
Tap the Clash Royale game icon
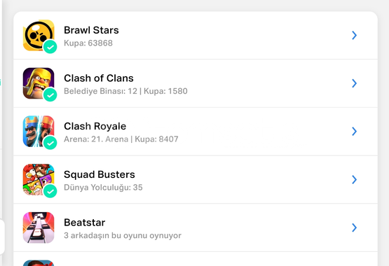click(39, 132)
